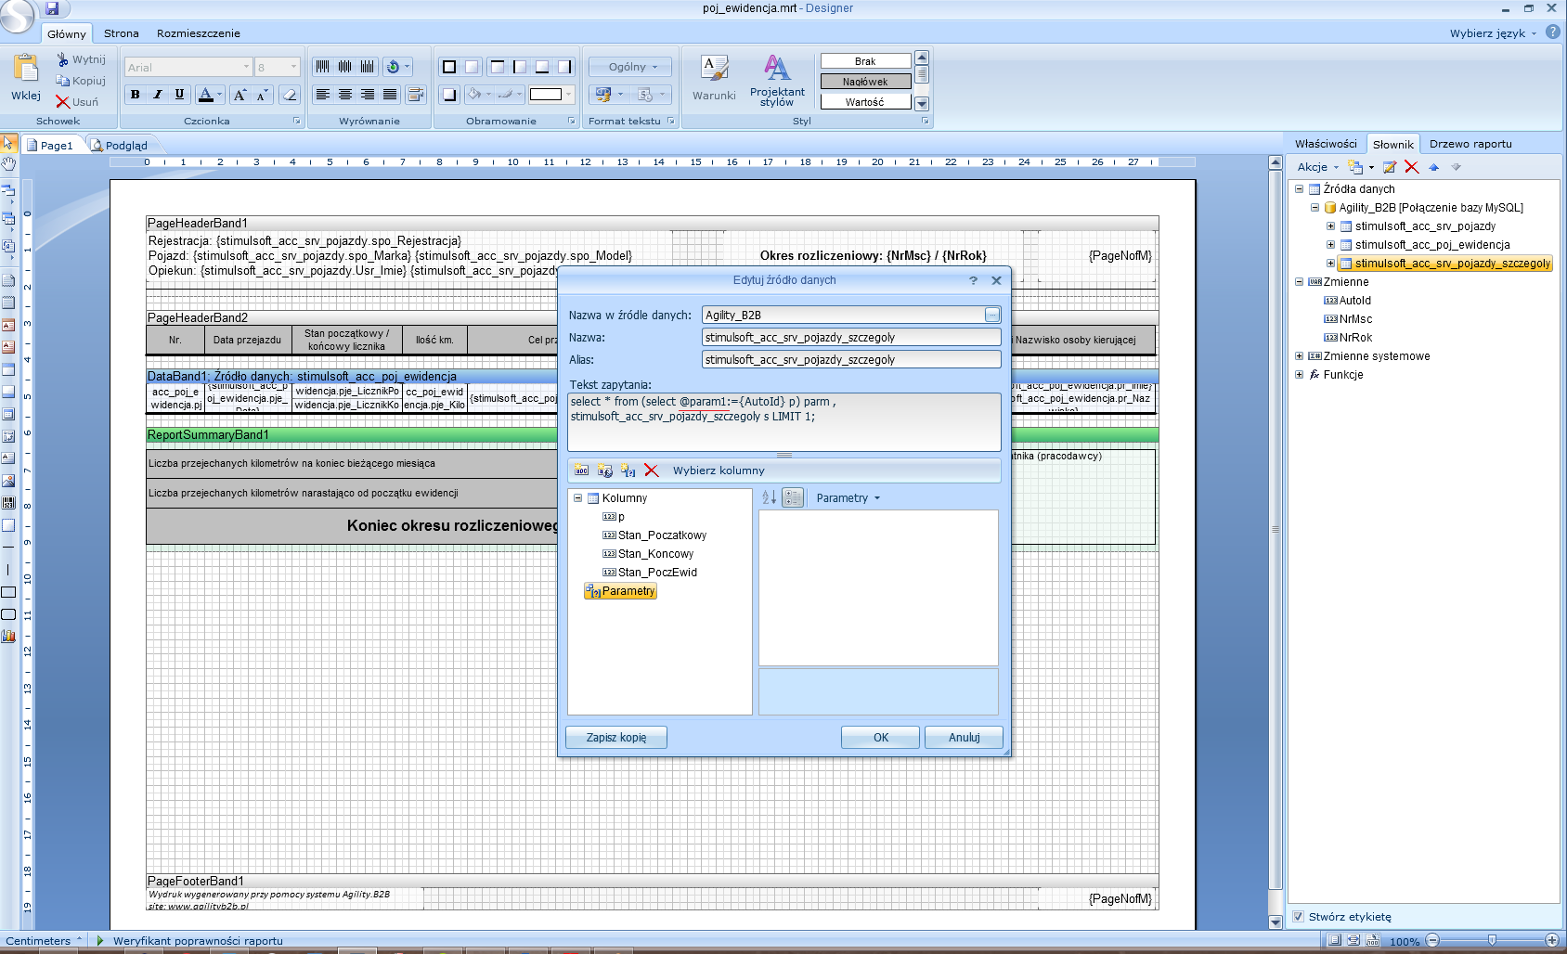Open the Właściwości panel tab
This screenshot has width=1567, height=954.
click(1326, 144)
